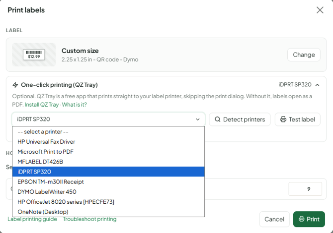Open the Label printing guide link
The height and width of the screenshot is (233, 333).
point(32,219)
